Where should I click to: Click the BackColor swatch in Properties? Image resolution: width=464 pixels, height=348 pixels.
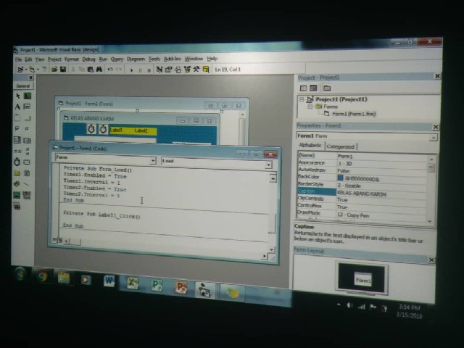click(340, 178)
